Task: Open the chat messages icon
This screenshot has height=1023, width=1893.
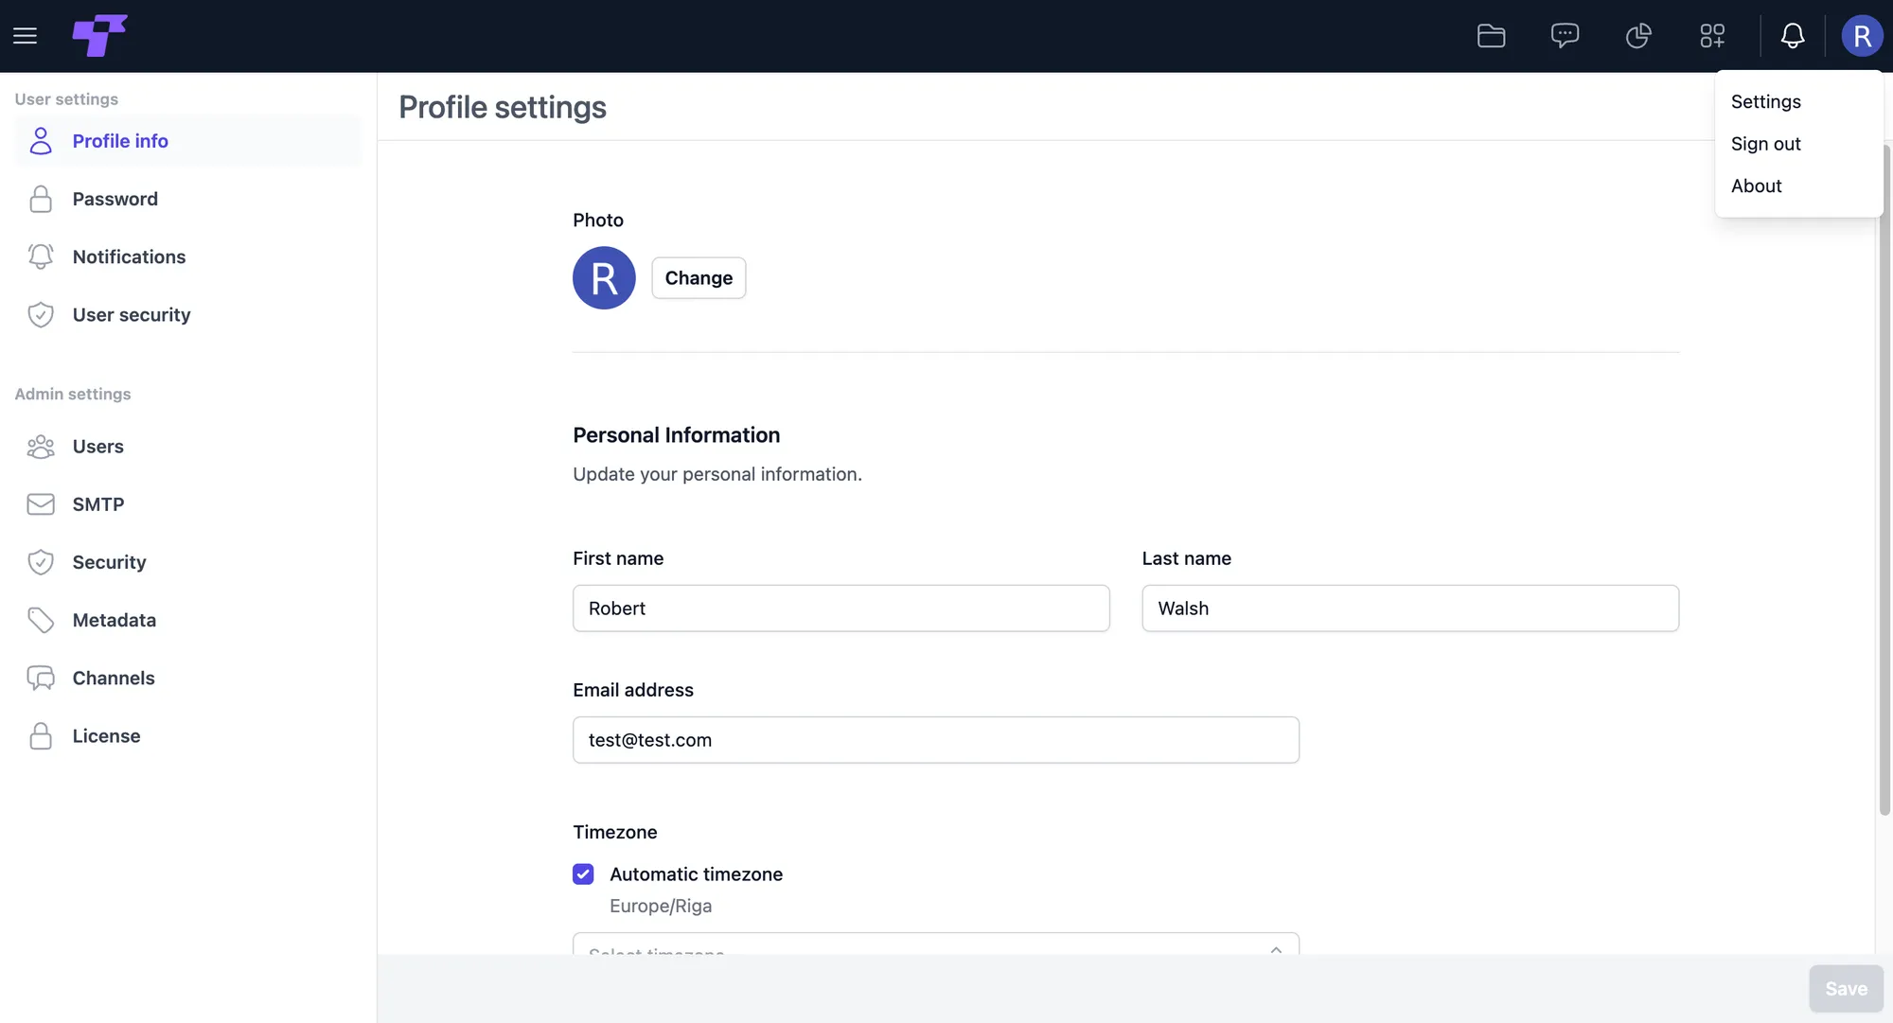Action: (x=1565, y=36)
